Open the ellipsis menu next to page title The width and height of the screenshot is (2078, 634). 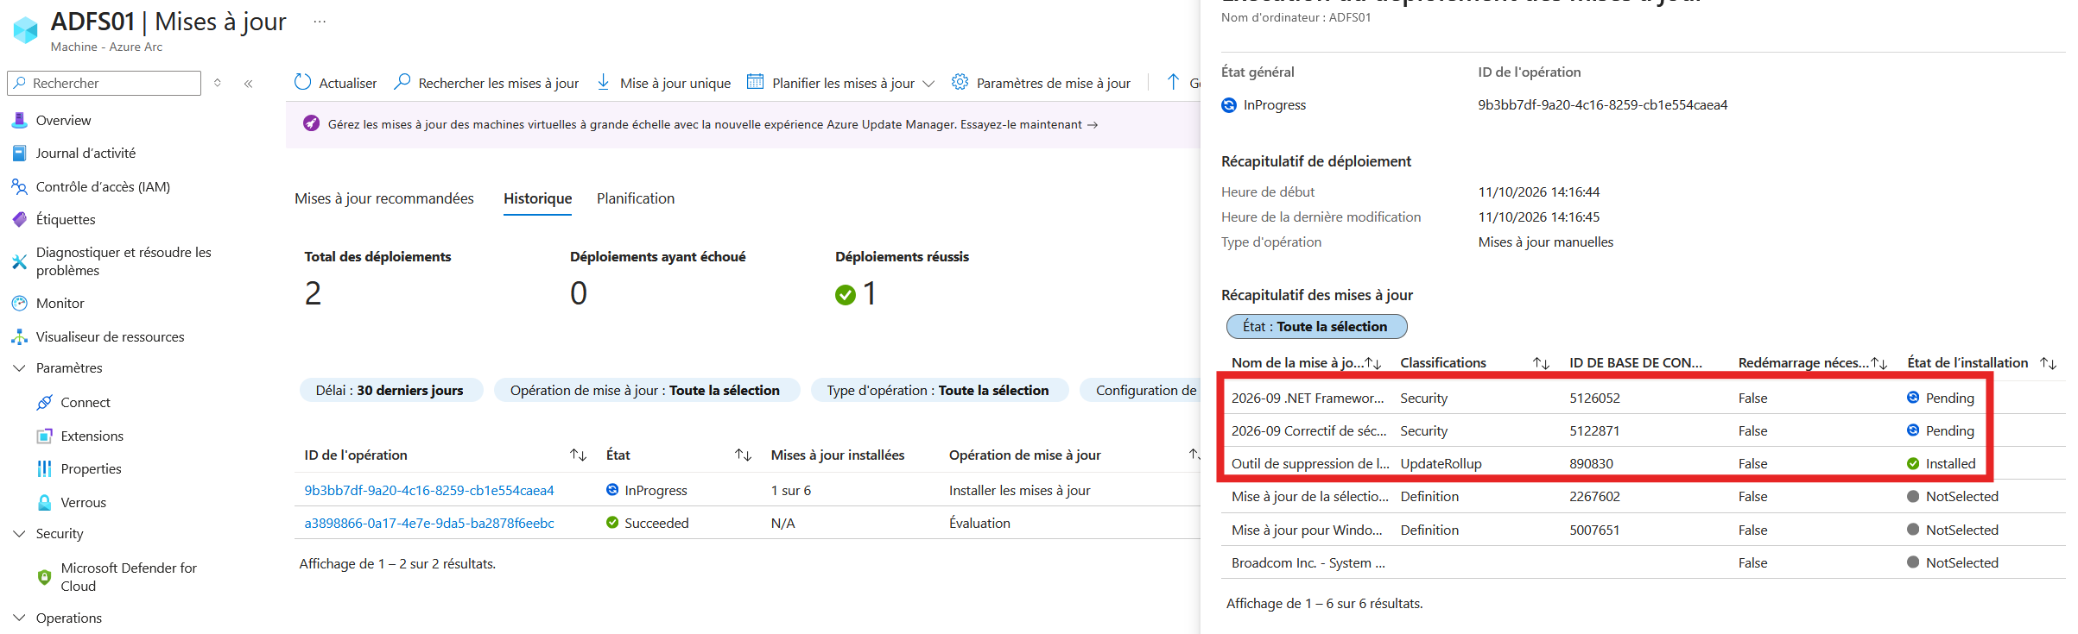pos(320,22)
